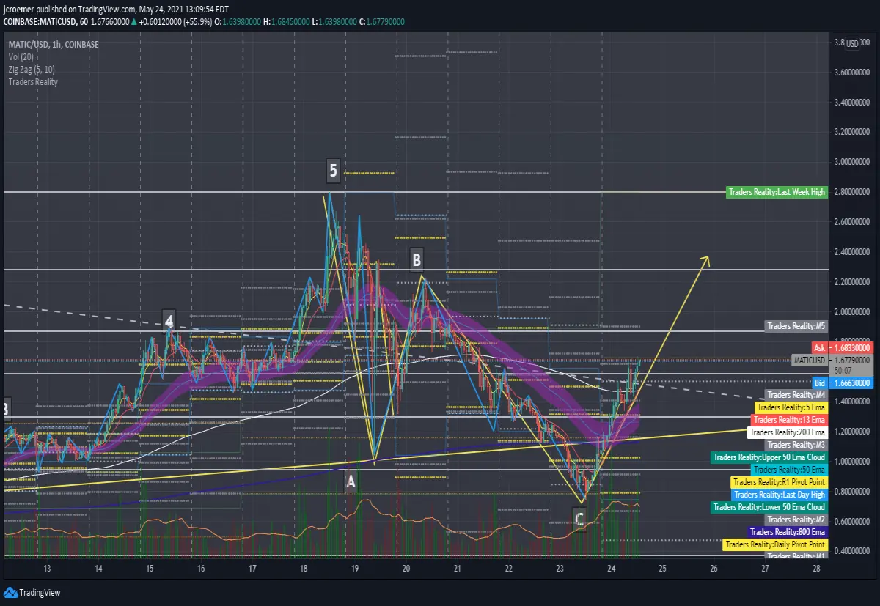
Task: Click date 18 on the time axis
Action: [x=304, y=569]
